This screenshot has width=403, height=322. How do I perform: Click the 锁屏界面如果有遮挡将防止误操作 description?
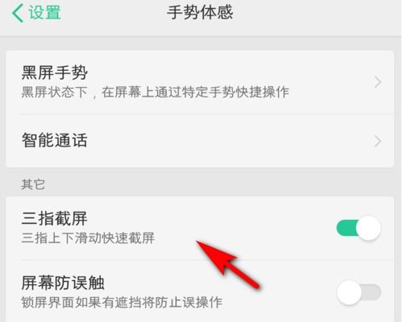122,303
